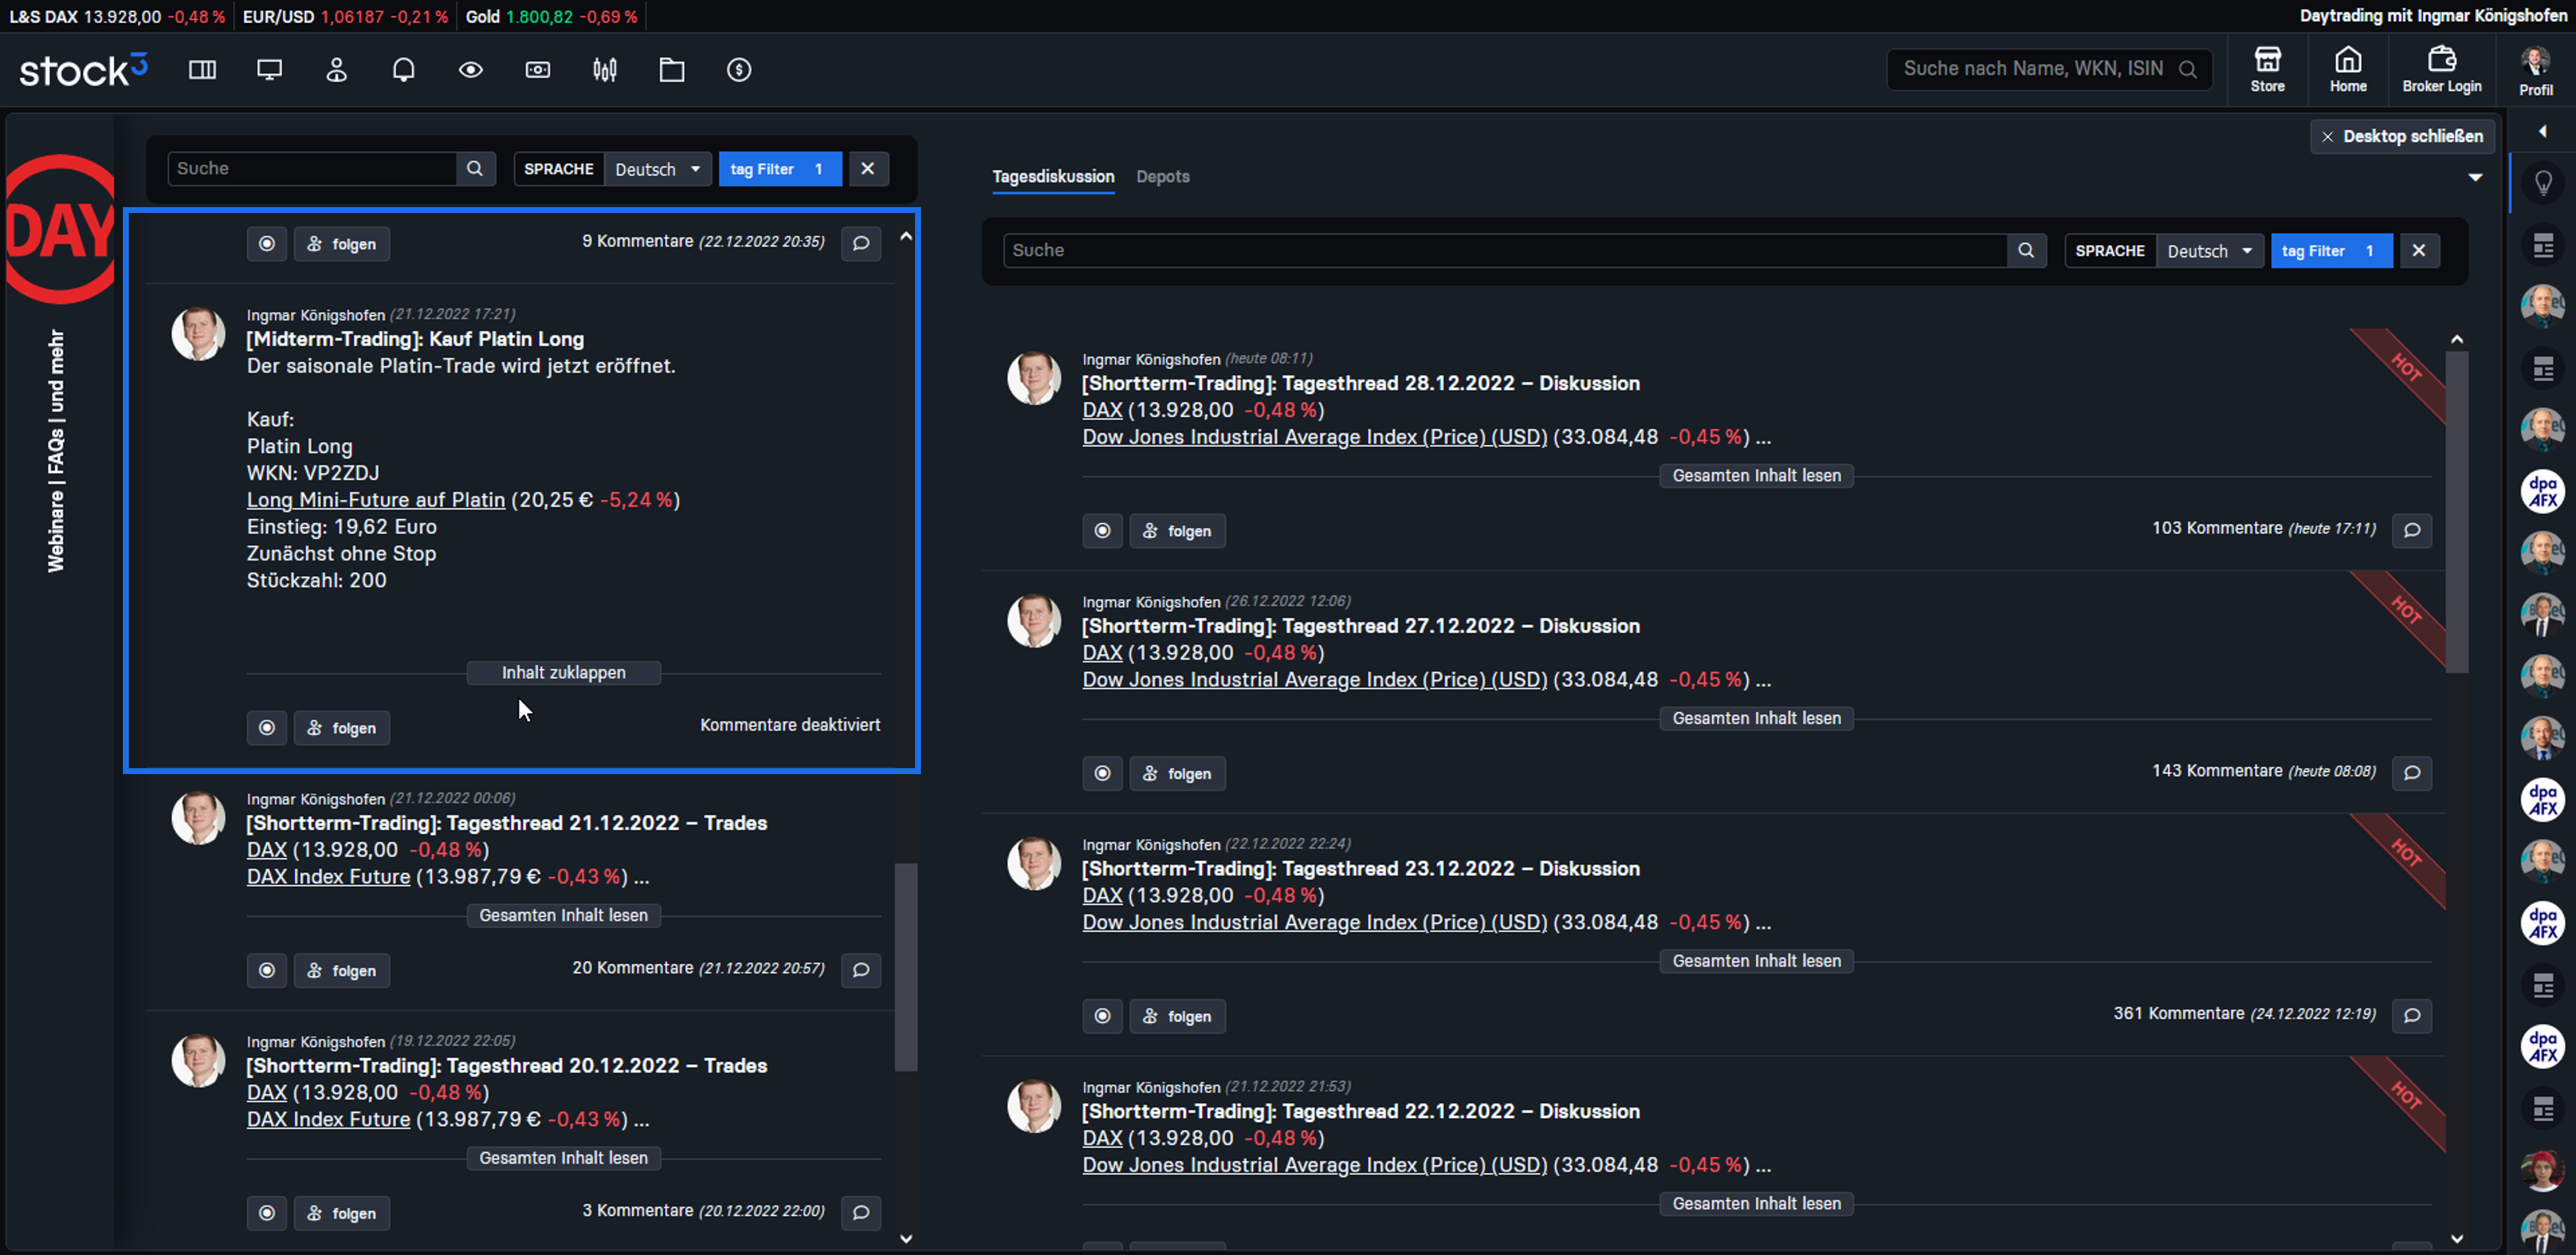
Task: Switch to Tagesdiskussion tab
Action: (x=1053, y=177)
